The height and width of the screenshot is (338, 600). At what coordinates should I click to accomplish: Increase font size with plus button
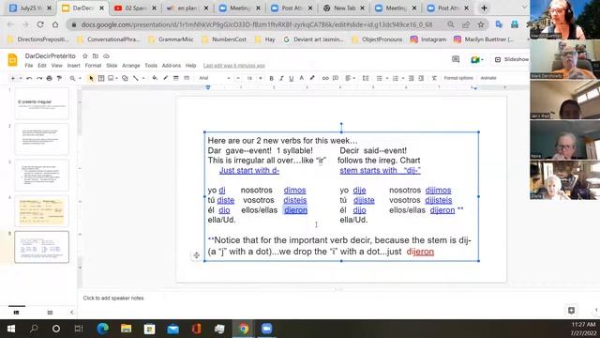tap(261, 78)
